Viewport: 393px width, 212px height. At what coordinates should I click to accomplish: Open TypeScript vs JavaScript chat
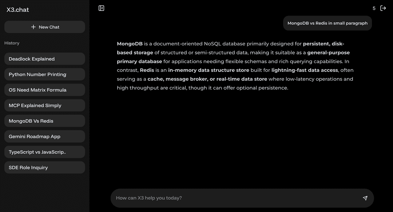tap(44, 152)
